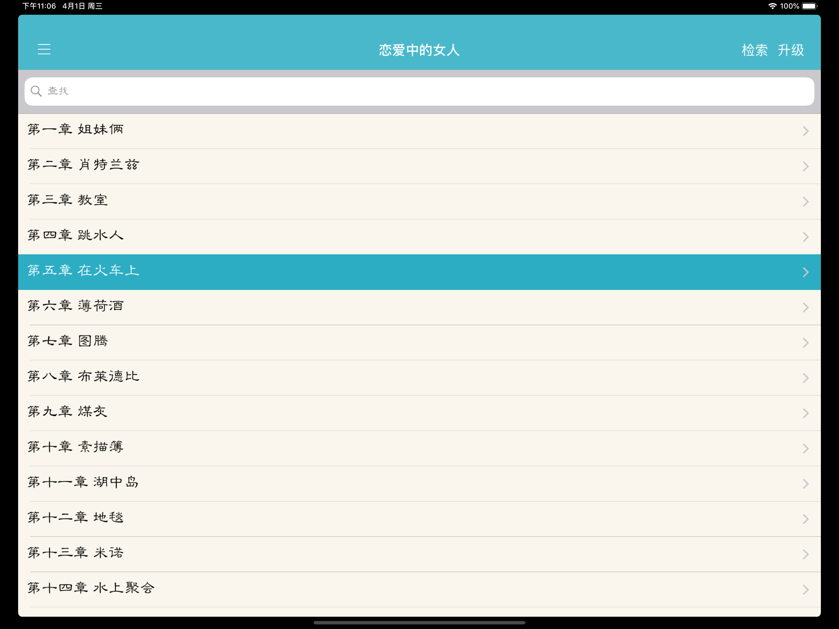Image resolution: width=839 pixels, height=629 pixels.
Task: Click chevron on 第五章 在火车上 row
Action: tap(806, 272)
